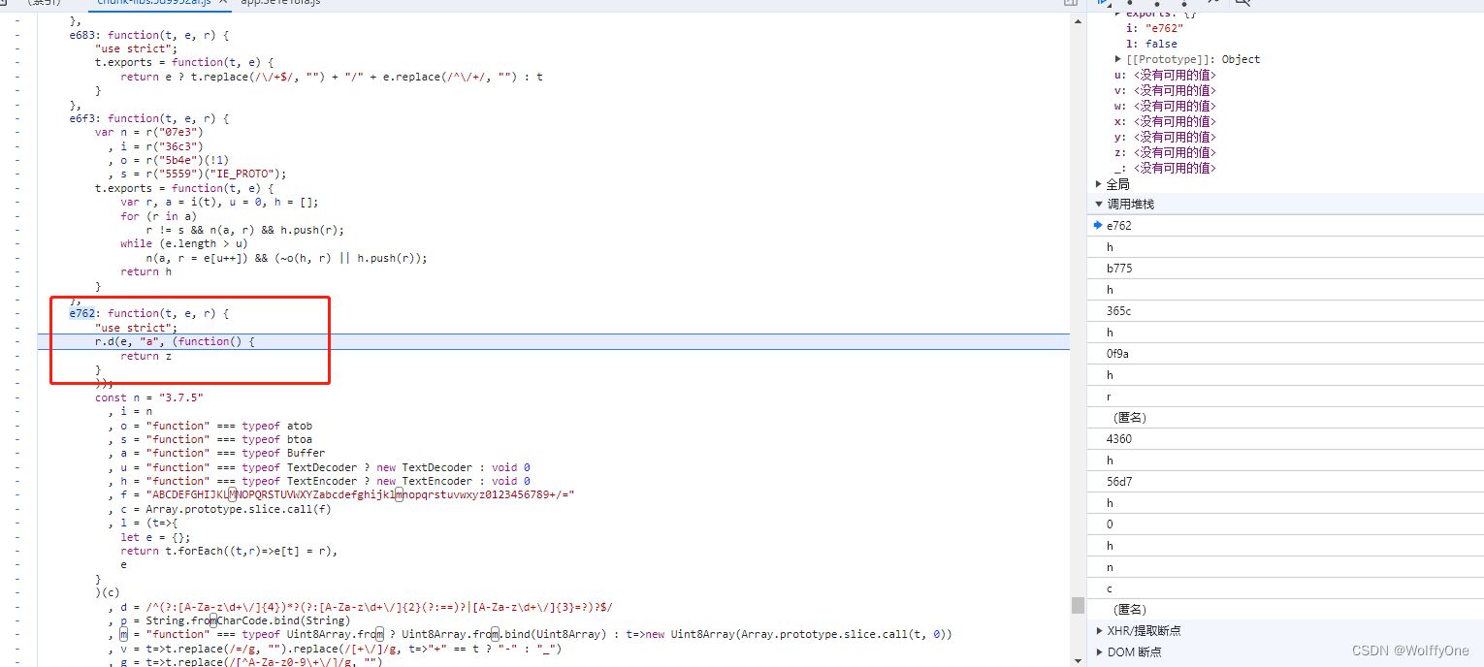1484x667 pixels.
Task: Expand the XHR/提取断点 section
Action: click(x=1098, y=630)
